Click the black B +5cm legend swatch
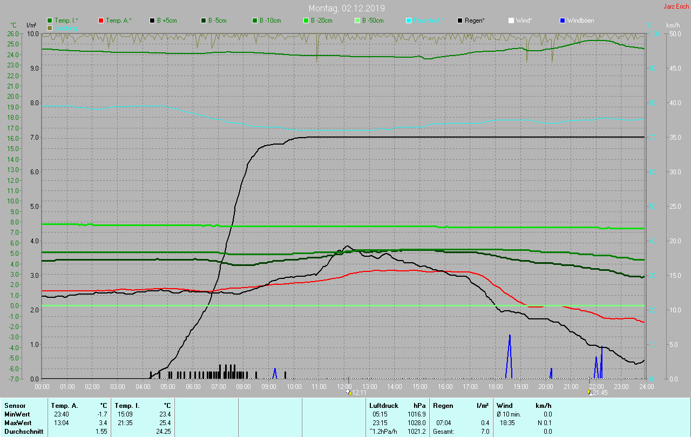 152,21
